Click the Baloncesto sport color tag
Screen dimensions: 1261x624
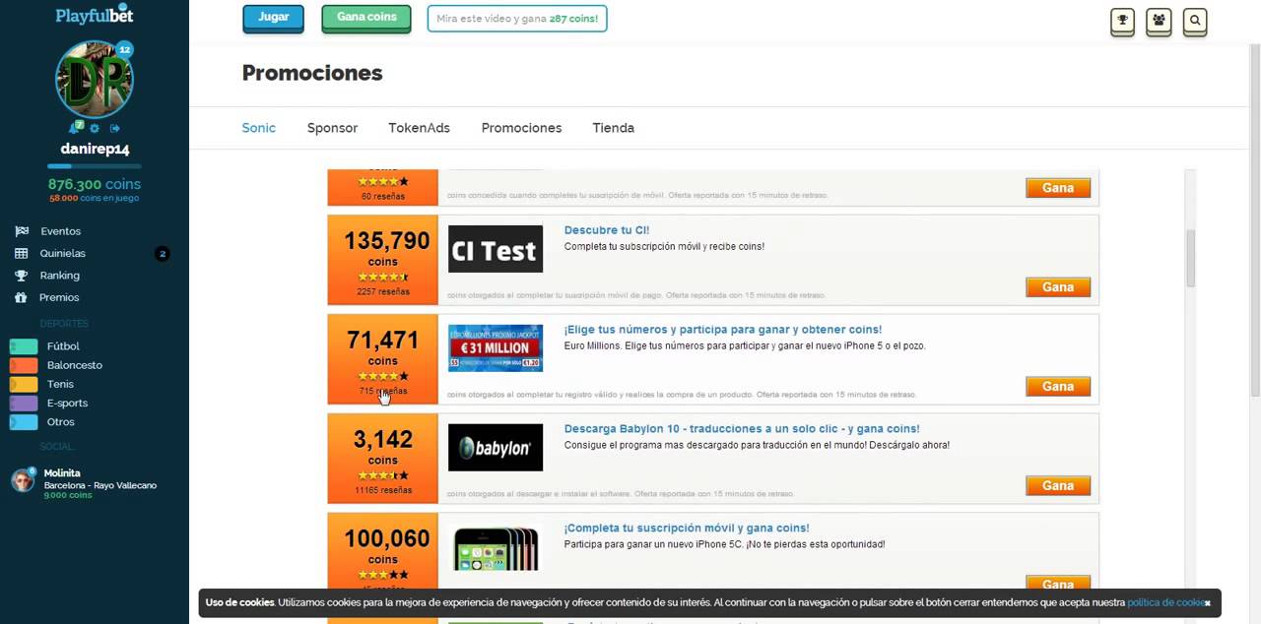click(24, 365)
